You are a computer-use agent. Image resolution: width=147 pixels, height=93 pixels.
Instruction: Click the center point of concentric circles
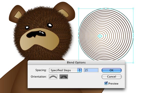click(100, 36)
